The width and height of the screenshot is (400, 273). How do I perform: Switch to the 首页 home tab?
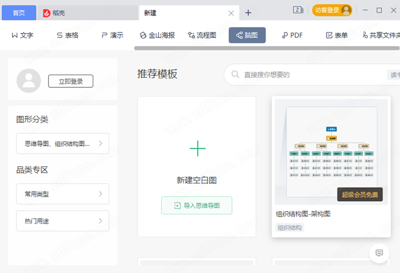[x=19, y=12]
